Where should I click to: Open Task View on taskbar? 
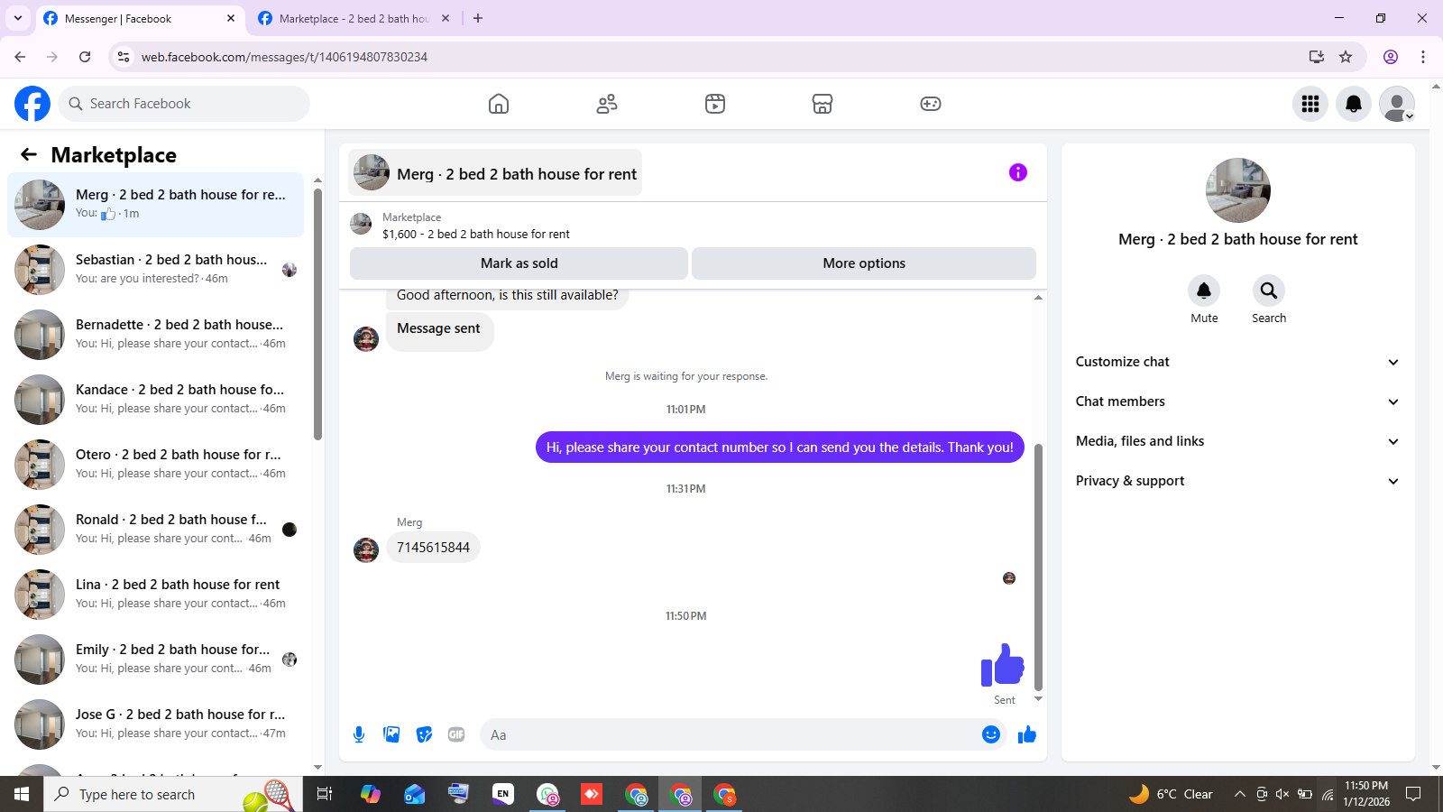click(x=325, y=794)
